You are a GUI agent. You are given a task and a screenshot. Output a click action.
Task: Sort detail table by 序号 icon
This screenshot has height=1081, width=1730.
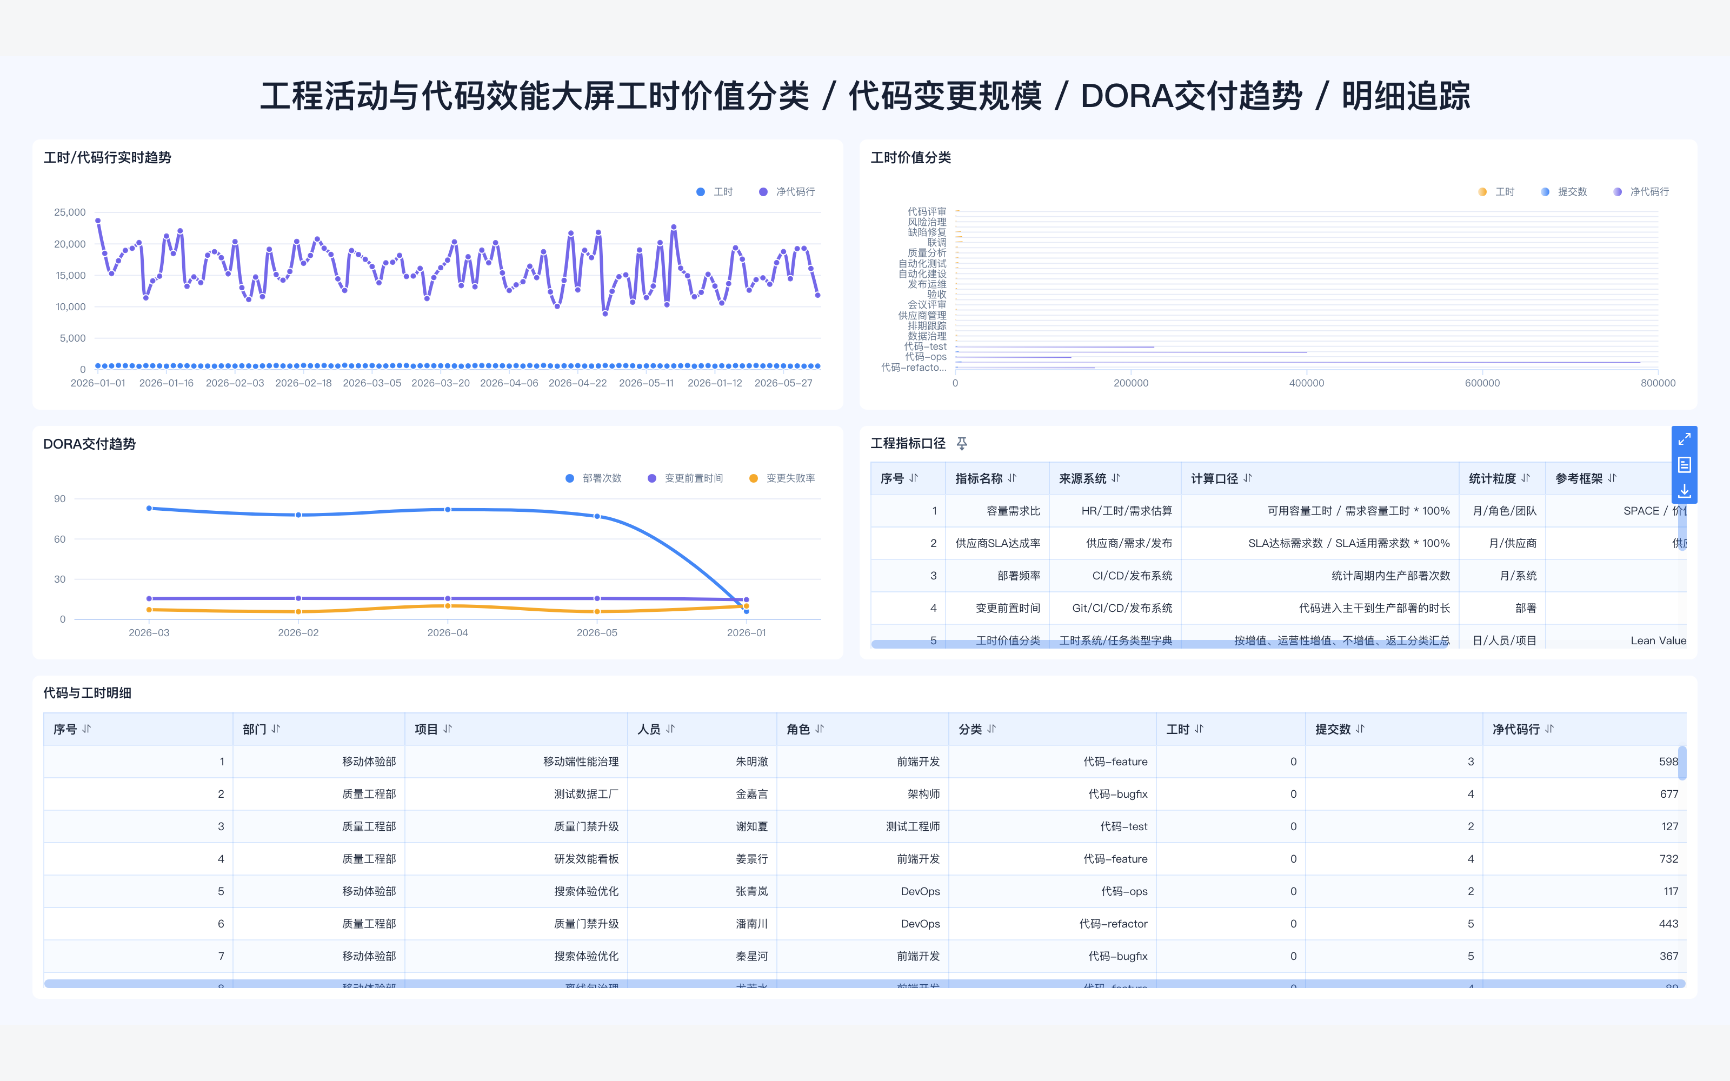click(86, 729)
